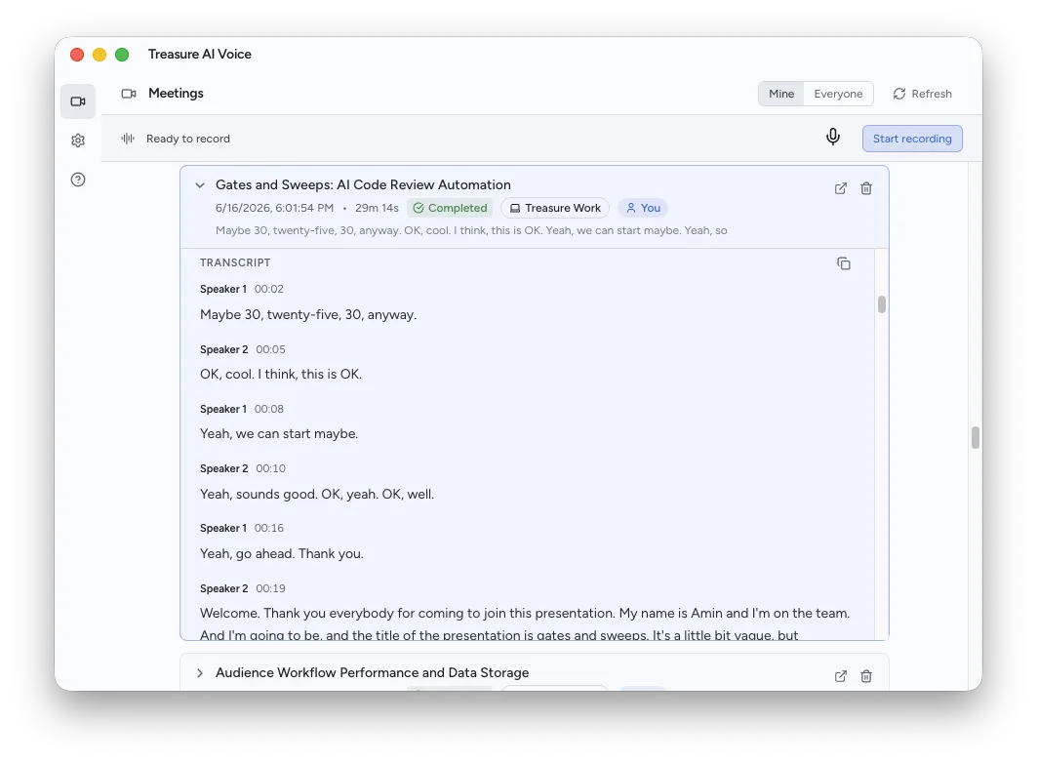Click 'Yeah, sounds good. OK, yeah. OK, well.'

click(x=317, y=494)
